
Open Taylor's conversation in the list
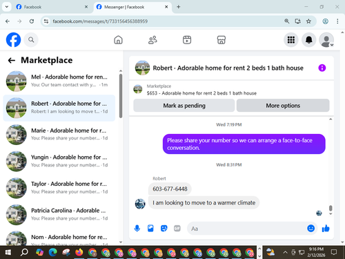(59, 188)
